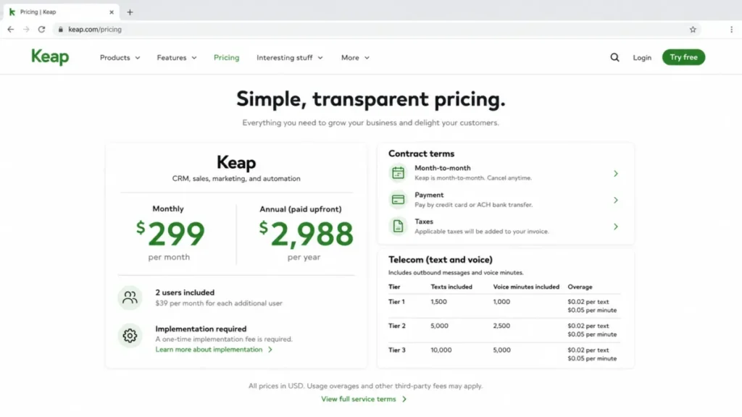Click 'Simple, transparent pricing.' headline
The height and width of the screenshot is (417, 742).
coord(370,99)
